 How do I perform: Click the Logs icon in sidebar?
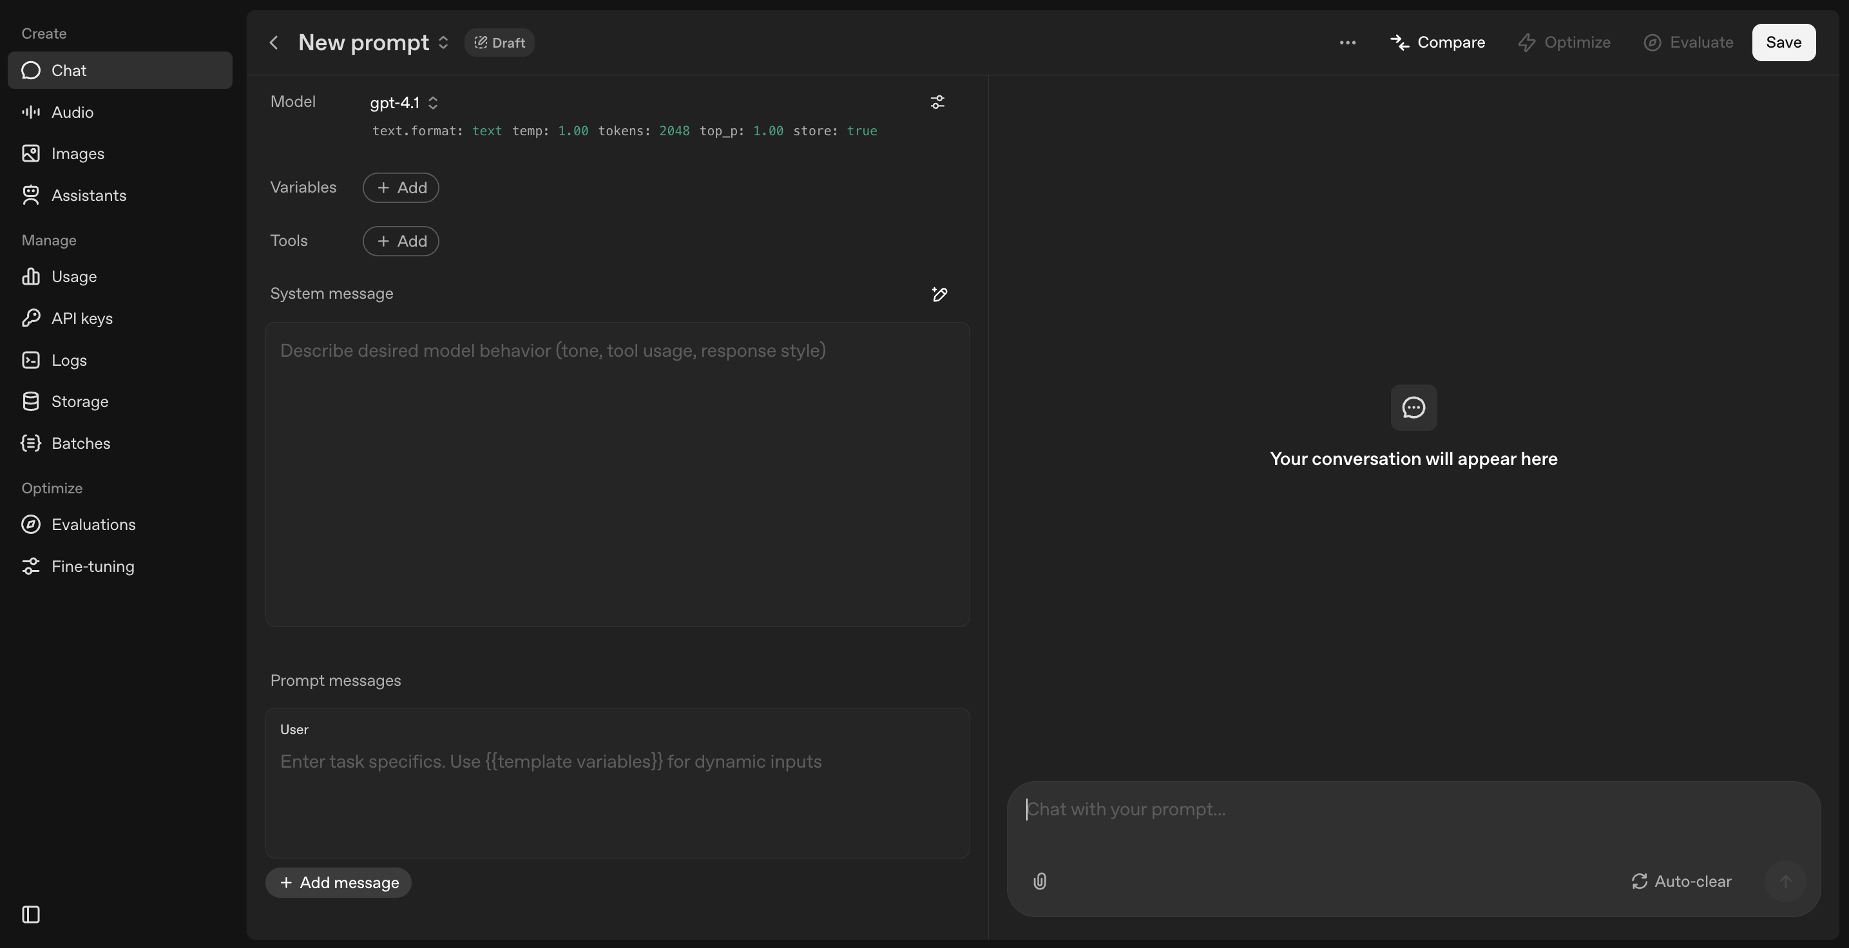point(31,360)
